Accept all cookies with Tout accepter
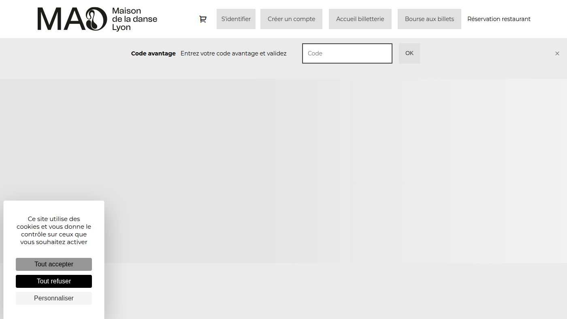Screen dimensions: 567x319 [x=54, y=264]
